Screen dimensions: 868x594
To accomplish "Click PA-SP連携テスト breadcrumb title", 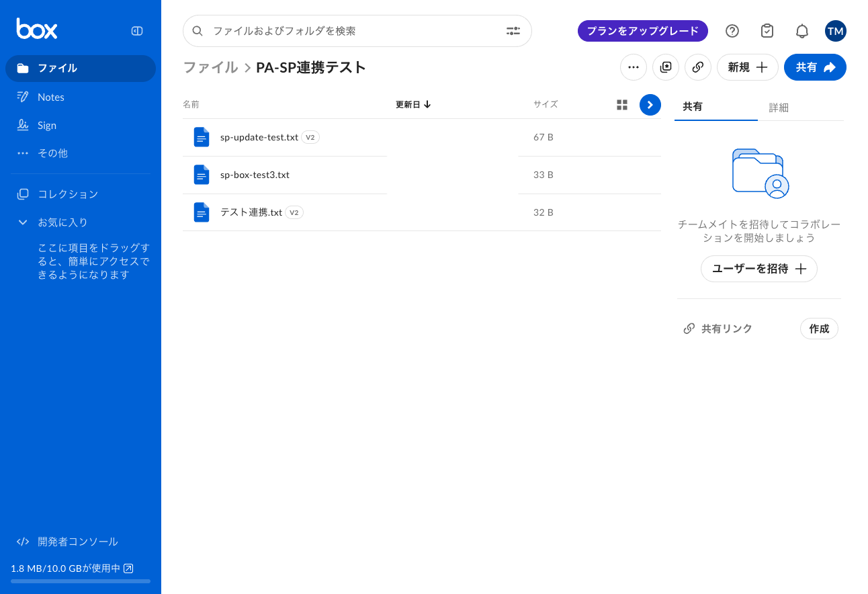I will click(311, 67).
